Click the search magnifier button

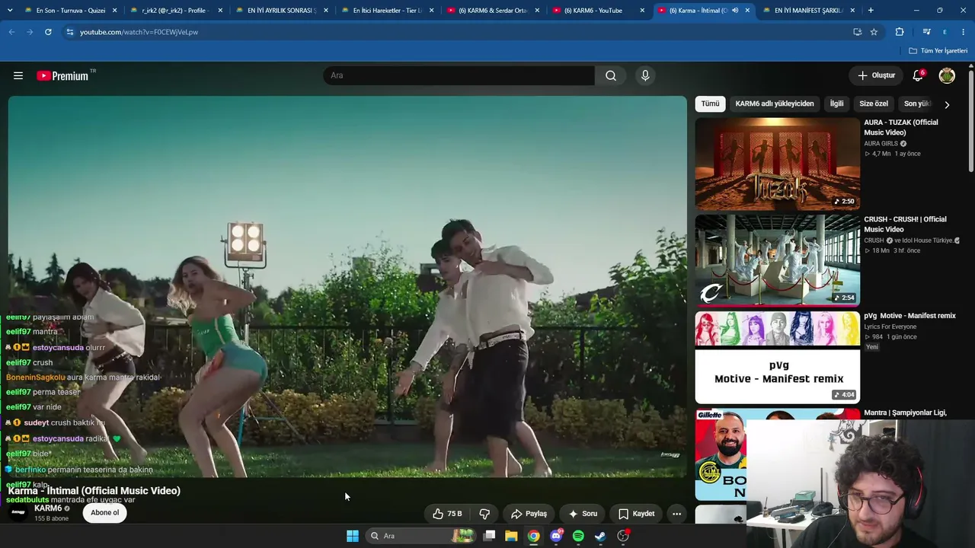[611, 75]
